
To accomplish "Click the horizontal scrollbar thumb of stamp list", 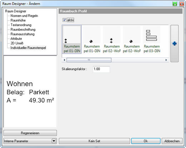I will (89, 60).
